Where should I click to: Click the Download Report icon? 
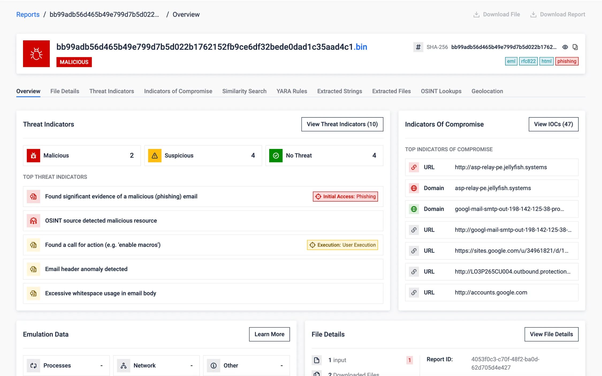click(533, 14)
